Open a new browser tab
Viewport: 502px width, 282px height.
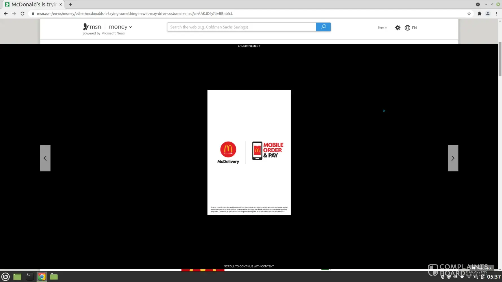point(71,5)
